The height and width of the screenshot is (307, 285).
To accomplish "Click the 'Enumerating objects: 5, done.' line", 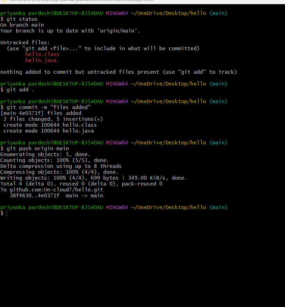I will (45, 154).
